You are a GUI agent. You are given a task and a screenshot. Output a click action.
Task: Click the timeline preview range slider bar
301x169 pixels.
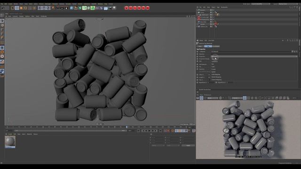coord(70,131)
